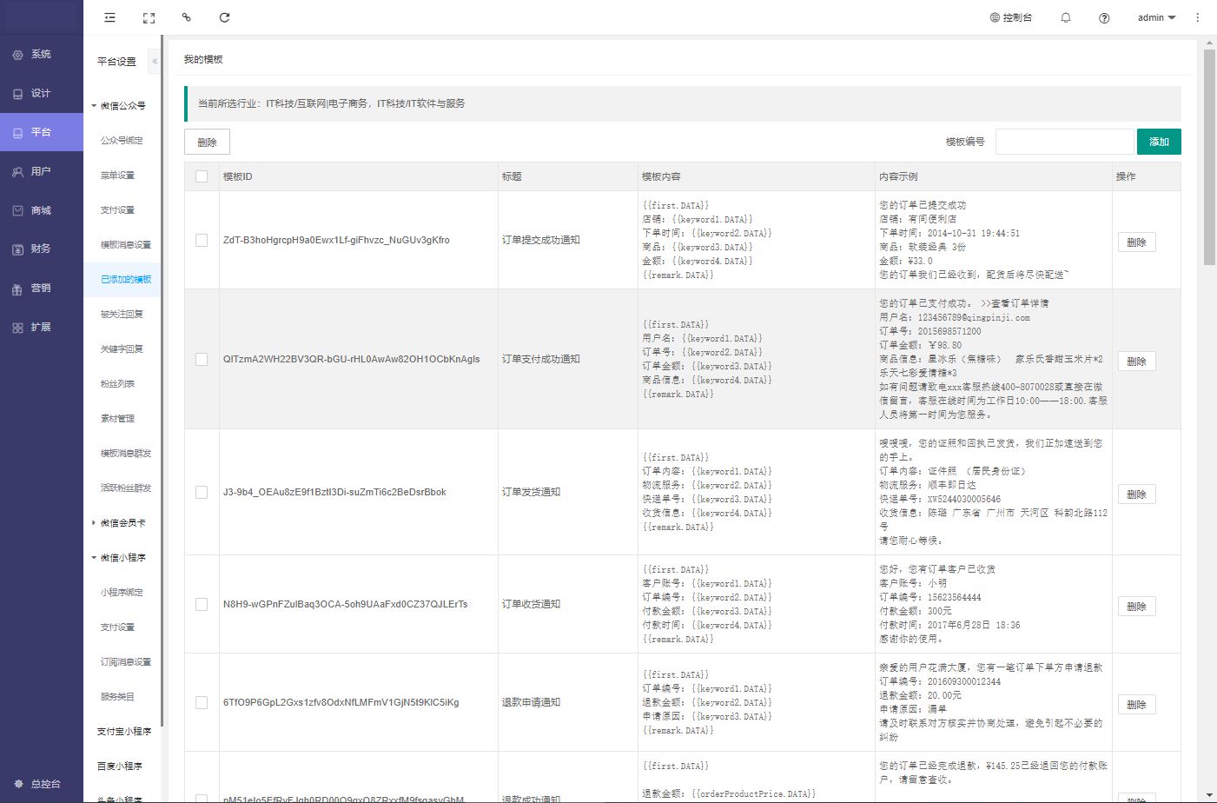This screenshot has height=803, width=1217.
Task: Go to 商城 in the left navigation
Action: pos(41,210)
